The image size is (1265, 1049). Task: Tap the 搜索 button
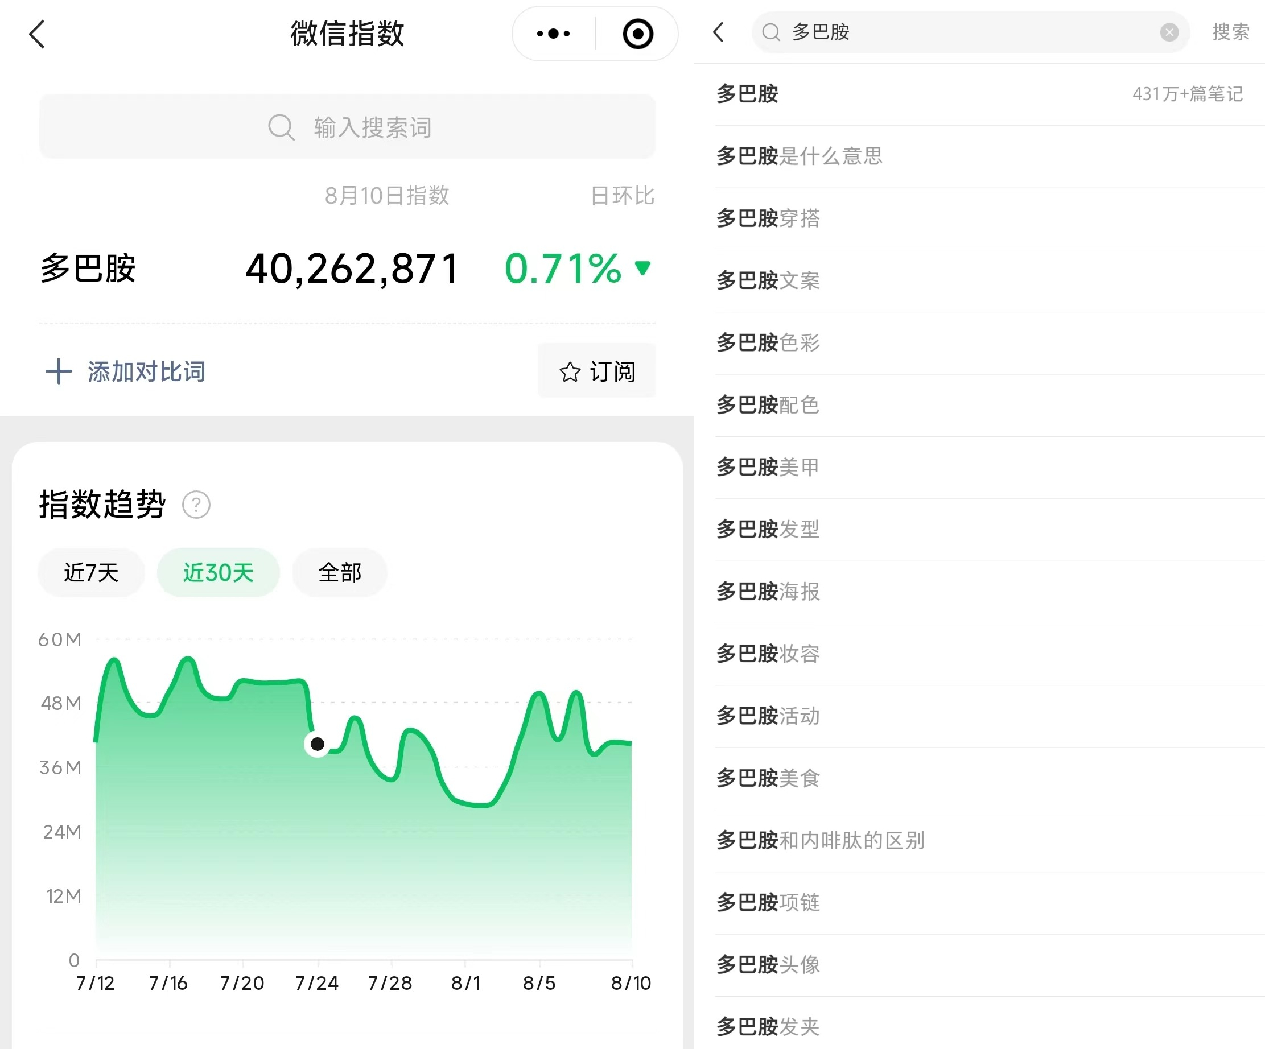pyautogui.click(x=1231, y=32)
